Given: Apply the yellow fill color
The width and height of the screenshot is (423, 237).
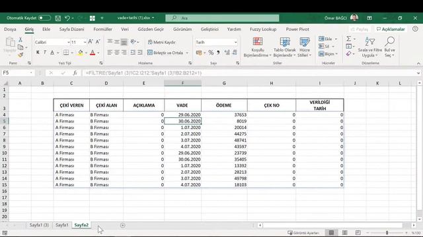Looking at the screenshot, I should click(x=81, y=53).
